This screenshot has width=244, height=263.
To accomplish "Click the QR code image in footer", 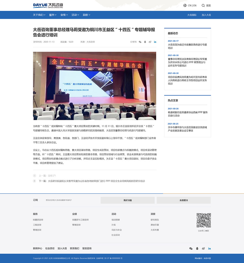I will point(204,220).
